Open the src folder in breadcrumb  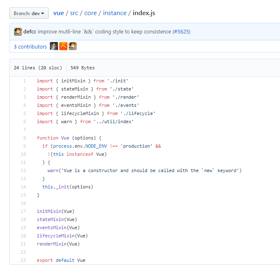pos(74,13)
